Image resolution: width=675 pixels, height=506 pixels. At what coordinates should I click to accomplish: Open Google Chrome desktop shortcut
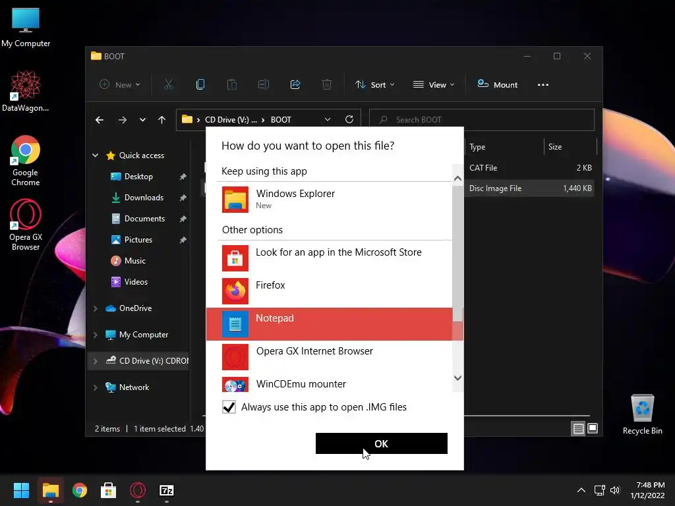26,161
